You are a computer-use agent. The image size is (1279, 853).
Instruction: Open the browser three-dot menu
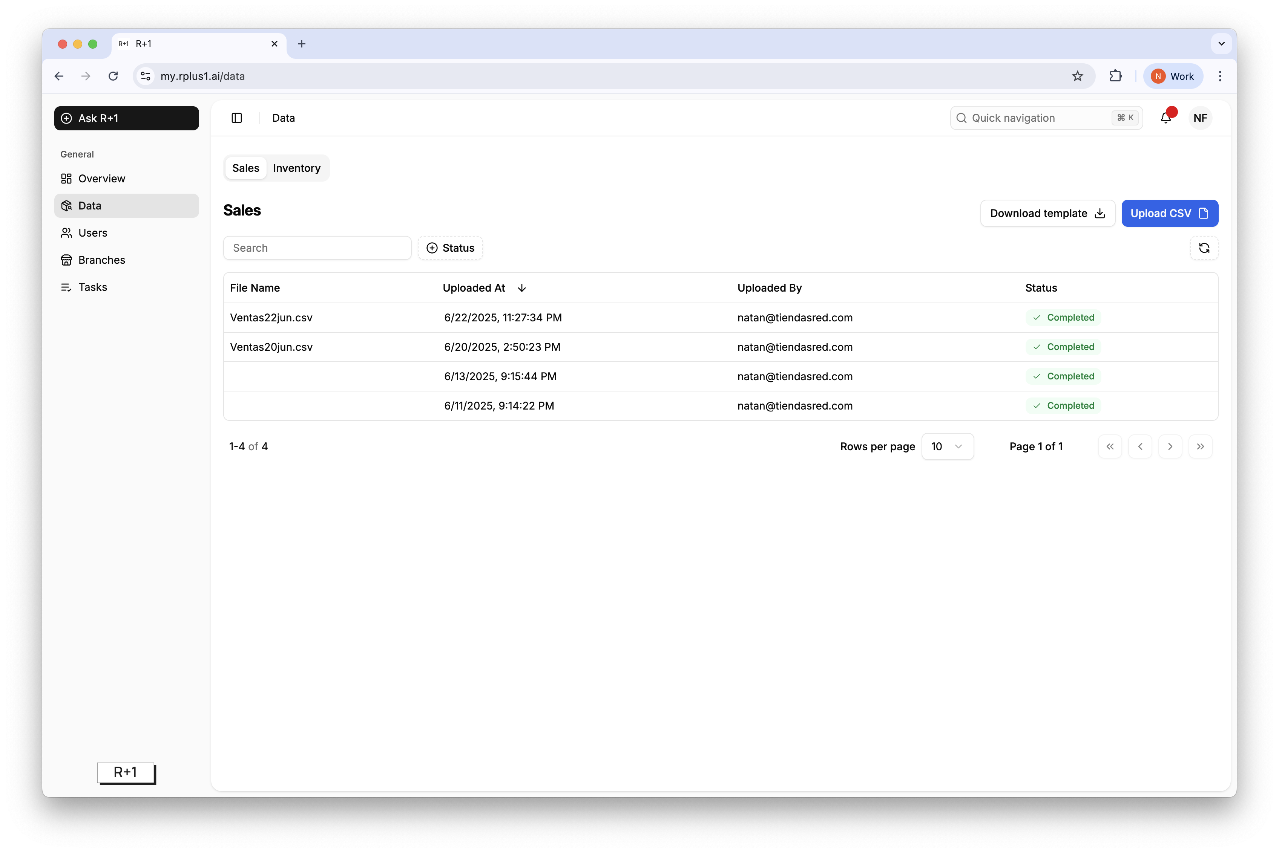pyautogui.click(x=1220, y=76)
